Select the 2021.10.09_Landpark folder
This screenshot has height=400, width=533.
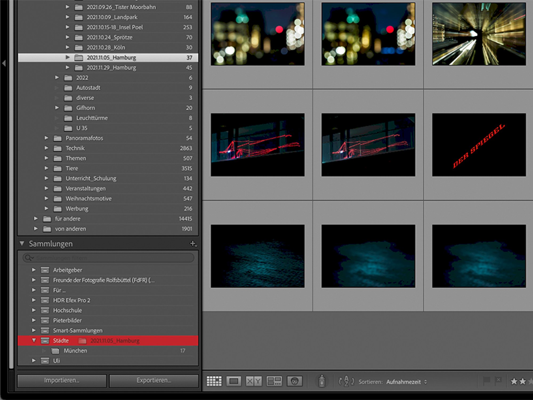pyautogui.click(x=108, y=17)
